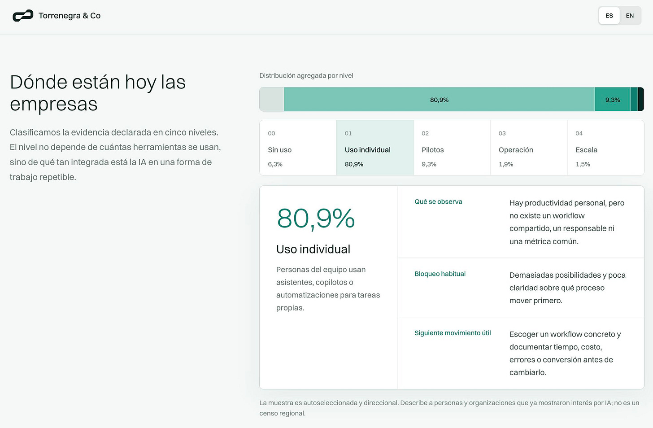Switch language to EN

pyautogui.click(x=630, y=16)
